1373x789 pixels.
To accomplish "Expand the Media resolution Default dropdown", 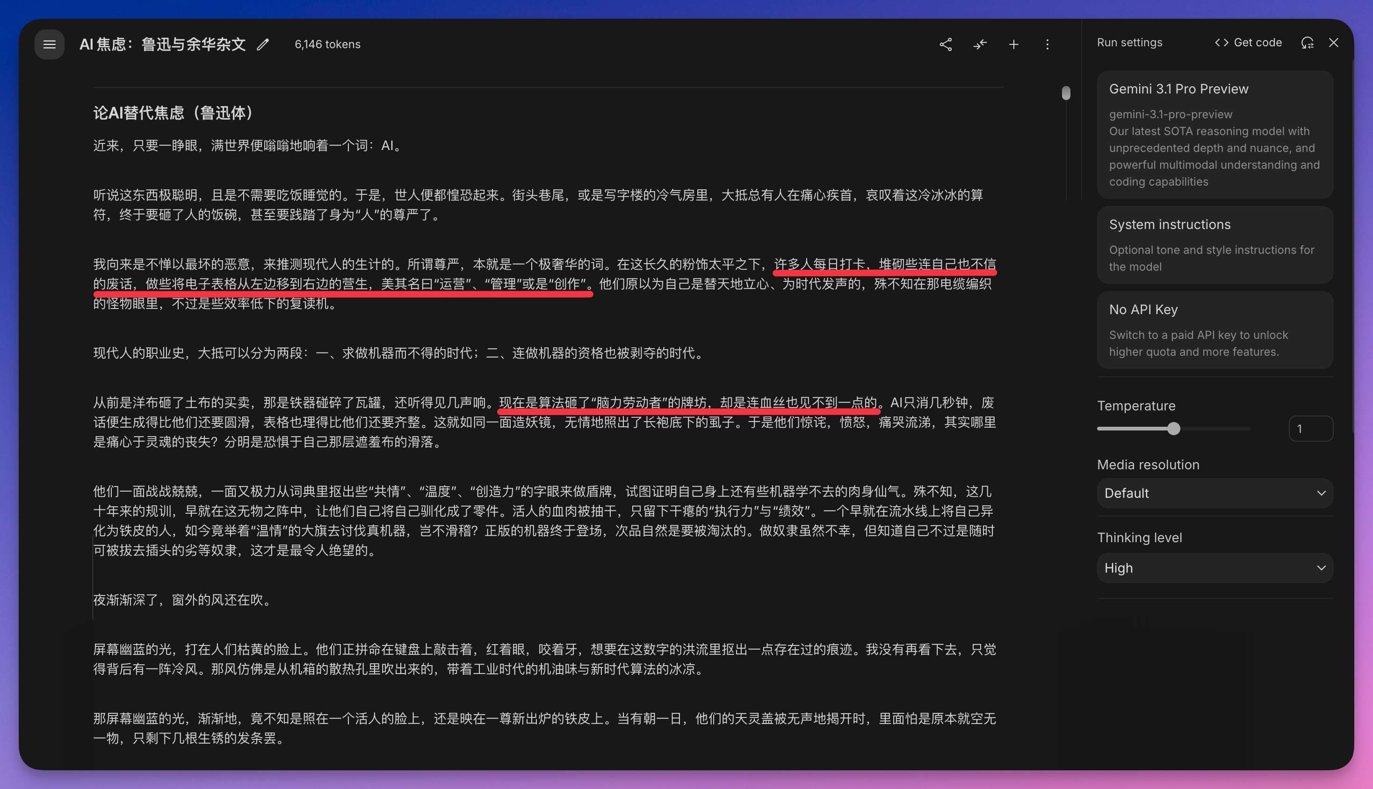I will coord(1214,493).
